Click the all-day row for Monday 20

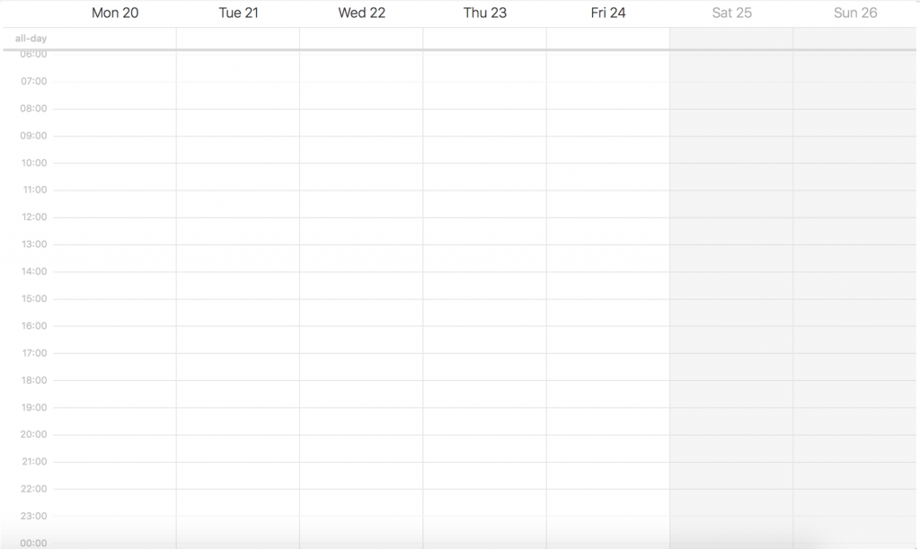(114, 39)
